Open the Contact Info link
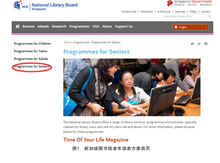 129,12
